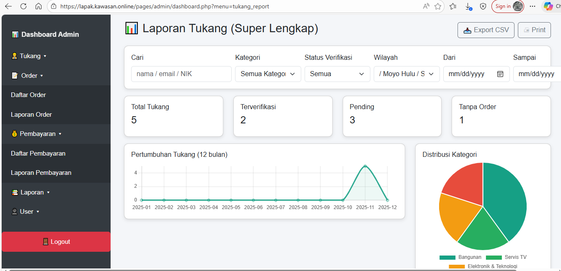Click the Copilot icon in browser toolbar

tap(548, 6)
